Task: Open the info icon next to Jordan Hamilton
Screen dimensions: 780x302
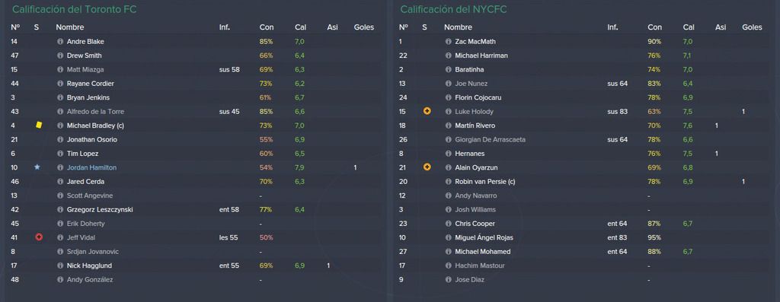Action: (60, 168)
